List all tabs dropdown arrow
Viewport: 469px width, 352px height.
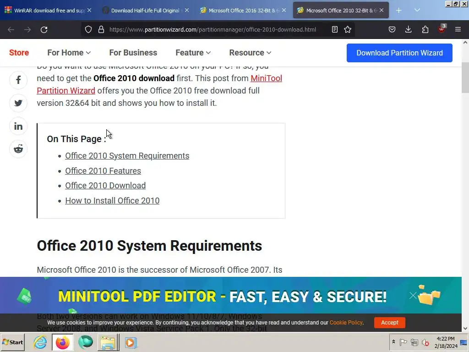417,11
